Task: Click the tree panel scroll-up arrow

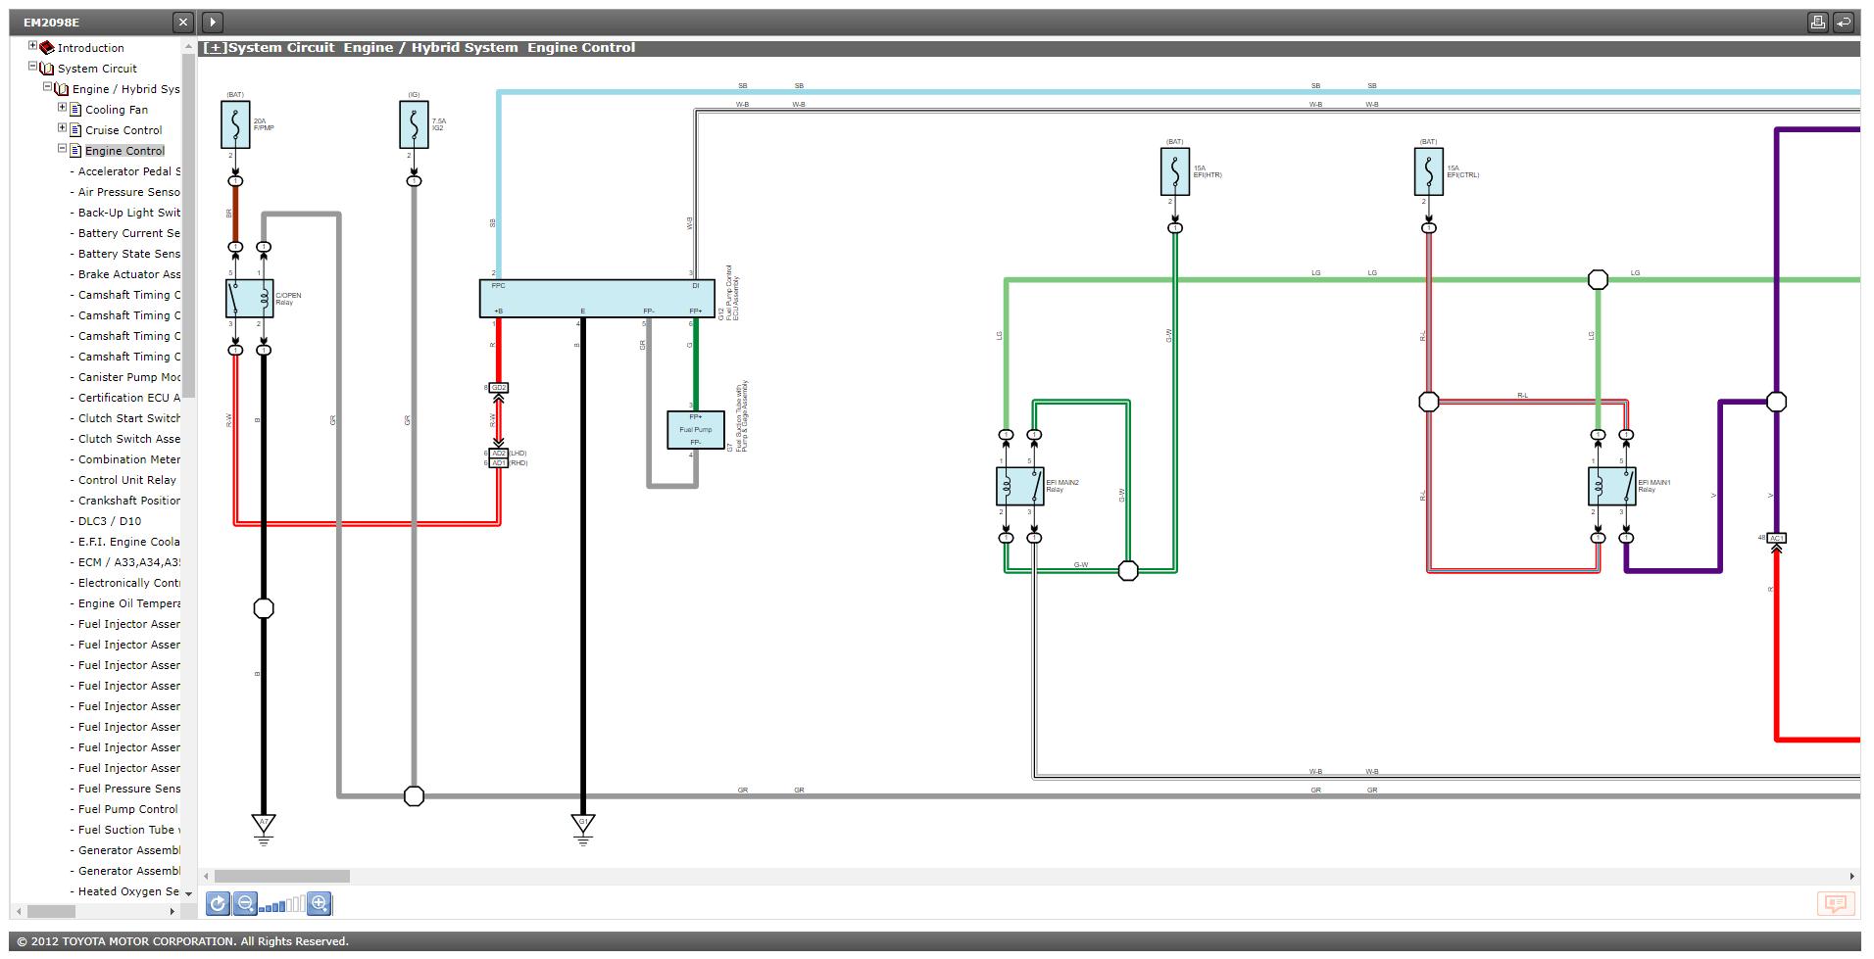Action: [x=188, y=46]
